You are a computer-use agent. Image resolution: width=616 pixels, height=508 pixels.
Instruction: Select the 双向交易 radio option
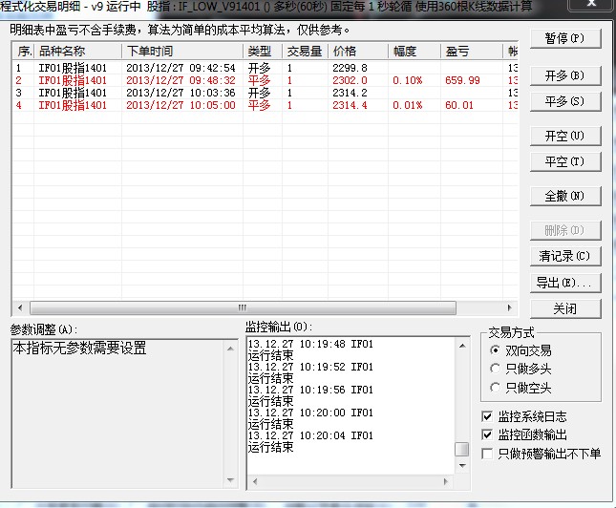(496, 351)
